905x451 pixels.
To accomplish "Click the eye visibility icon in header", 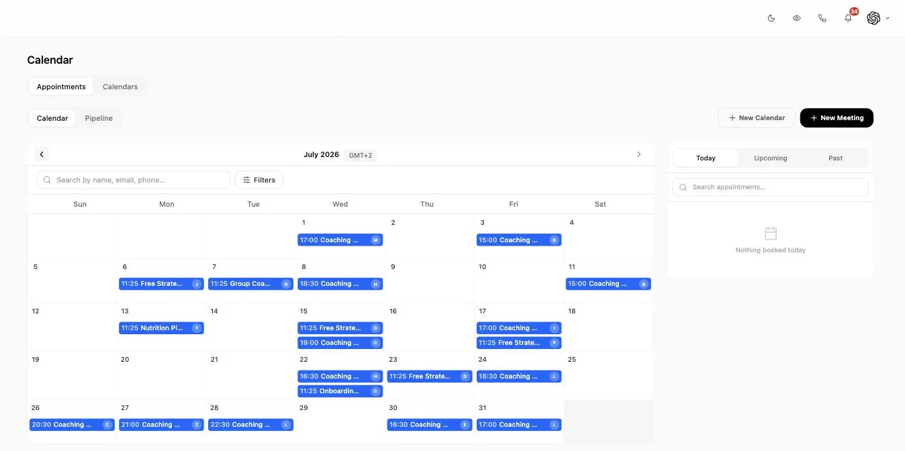I will coord(797,18).
